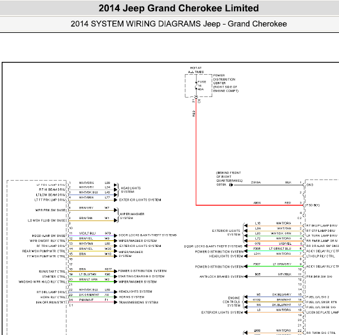Click the "RUN/START CTRL" label
Viewport: 339px width, 335px height.
(52, 271)
